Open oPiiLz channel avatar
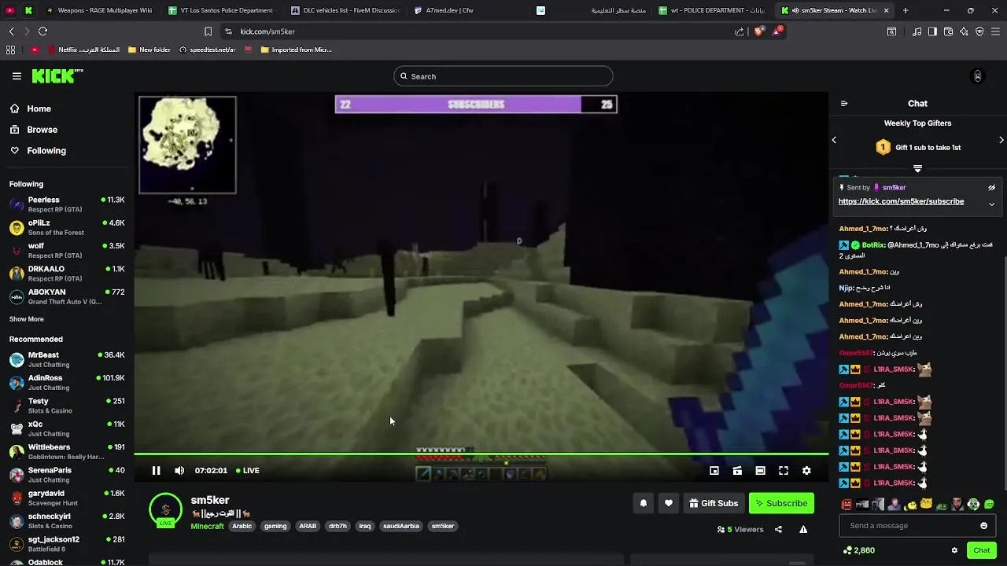1007x566 pixels. pos(17,227)
